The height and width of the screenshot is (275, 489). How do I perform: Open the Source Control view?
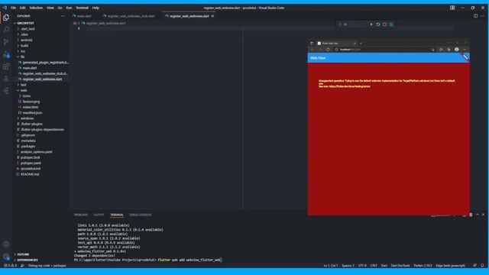click(6, 42)
